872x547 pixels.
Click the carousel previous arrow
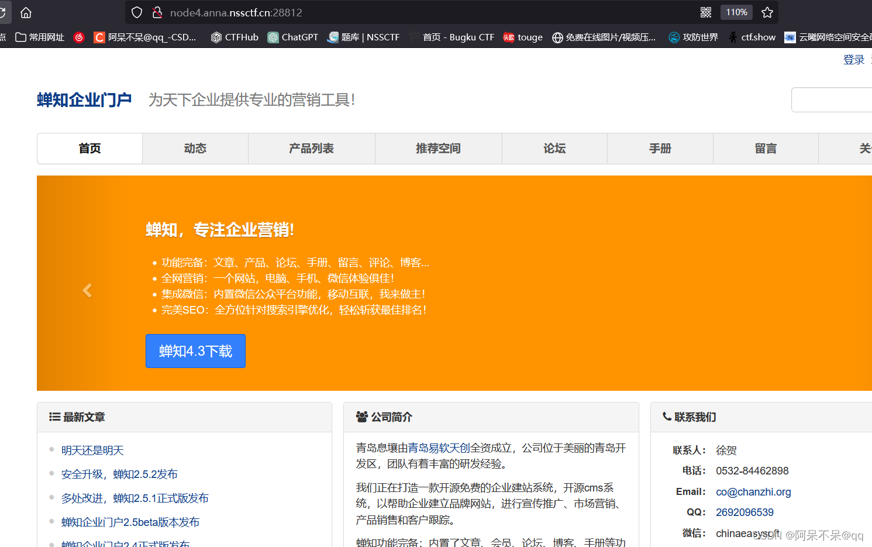(x=87, y=290)
